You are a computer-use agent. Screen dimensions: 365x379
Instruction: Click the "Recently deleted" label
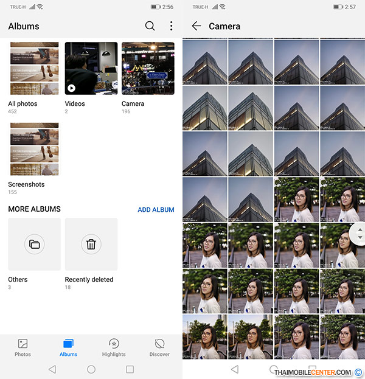[89, 279]
